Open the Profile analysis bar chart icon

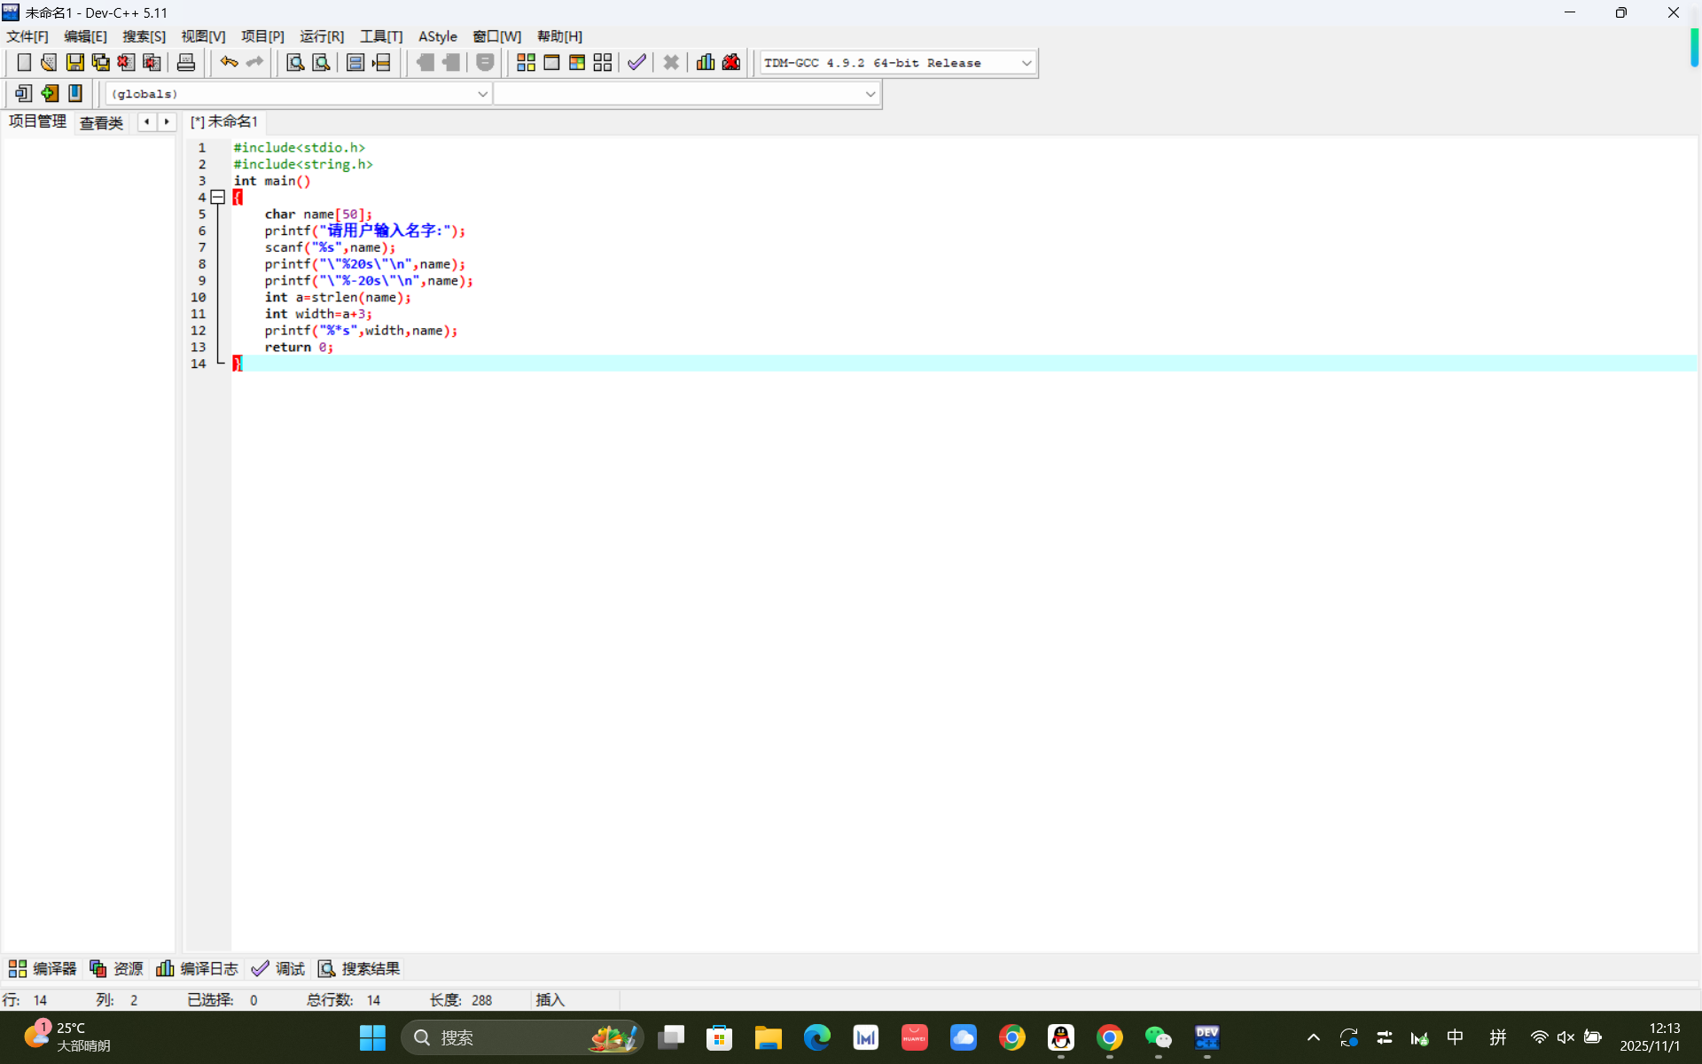(x=706, y=62)
